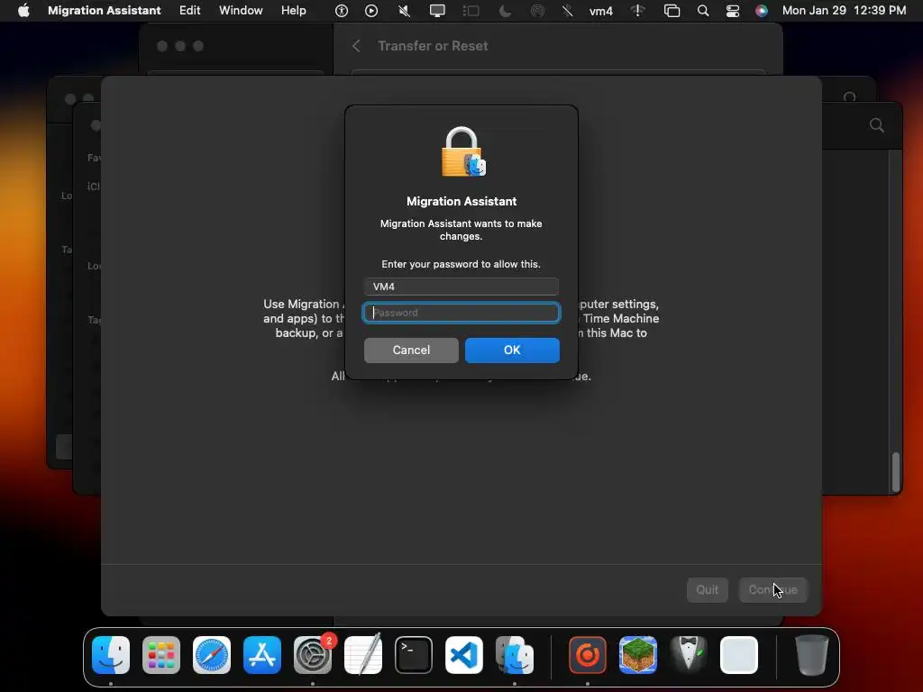Click the date and time in menu bar
This screenshot has width=923, height=692.
click(844, 11)
